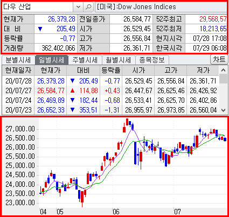Select the 일별시세 tab
This screenshot has height=217, width=229.
click(52, 60)
